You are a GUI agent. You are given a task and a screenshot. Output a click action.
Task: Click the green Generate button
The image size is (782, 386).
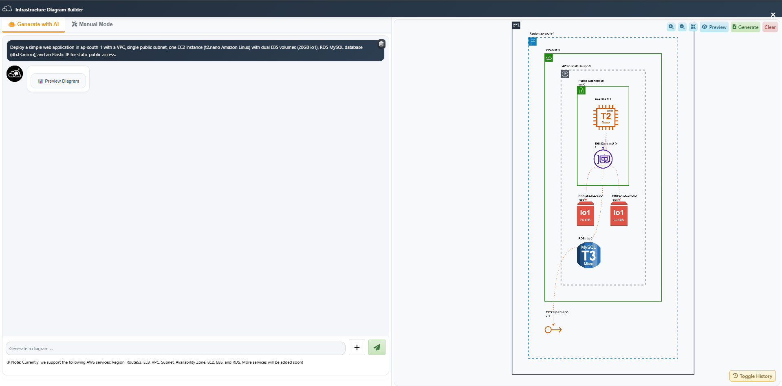[745, 27]
